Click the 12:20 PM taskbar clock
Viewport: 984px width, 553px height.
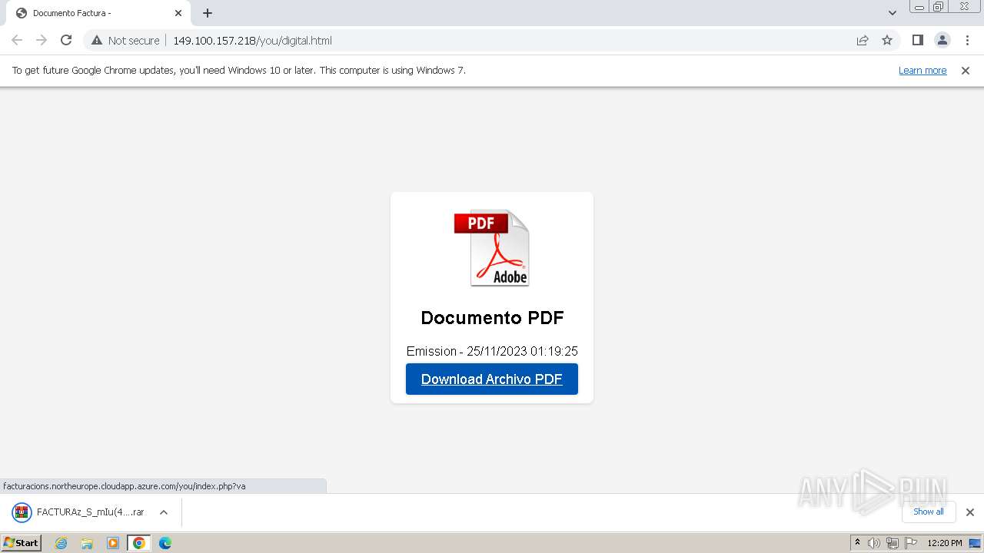(x=945, y=543)
